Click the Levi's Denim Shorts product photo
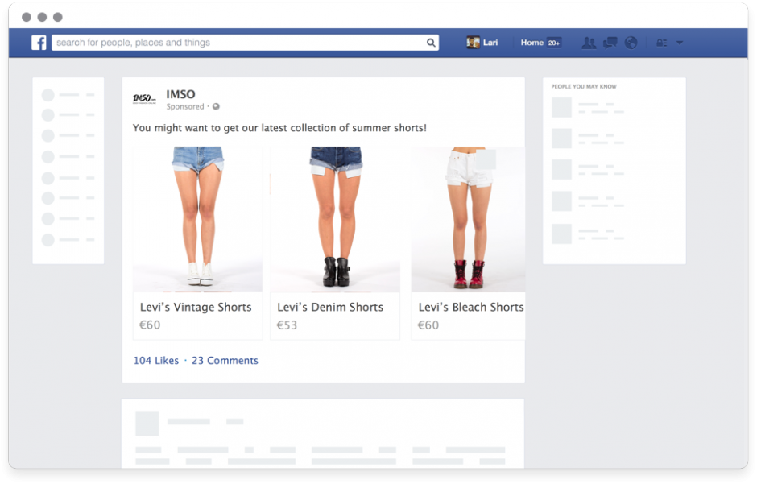 pyautogui.click(x=335, y=216)
